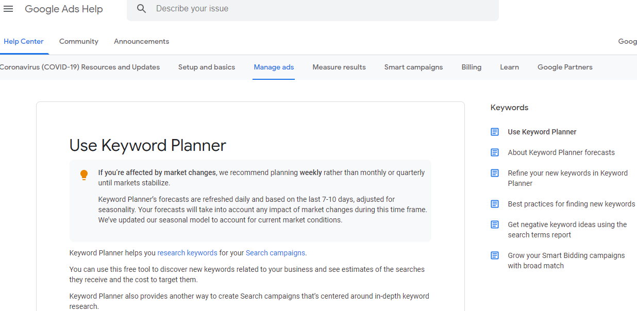Select the Manage ads category
This screenshot has width=637, height=311.
(x=274, y=67)
